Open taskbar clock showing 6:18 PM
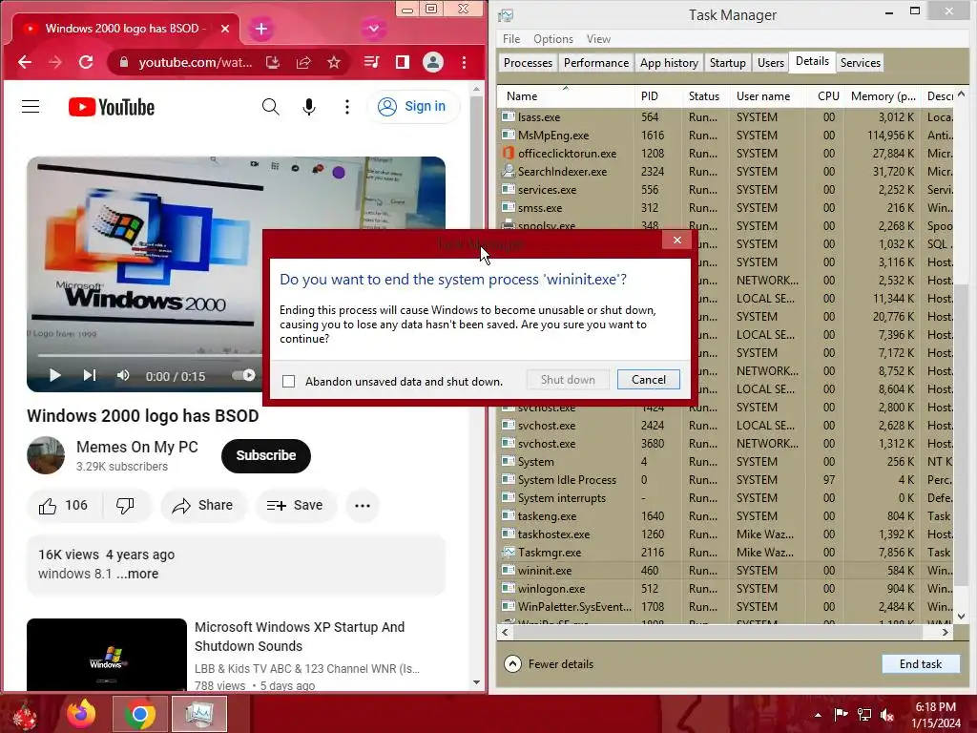 [935, 715]
